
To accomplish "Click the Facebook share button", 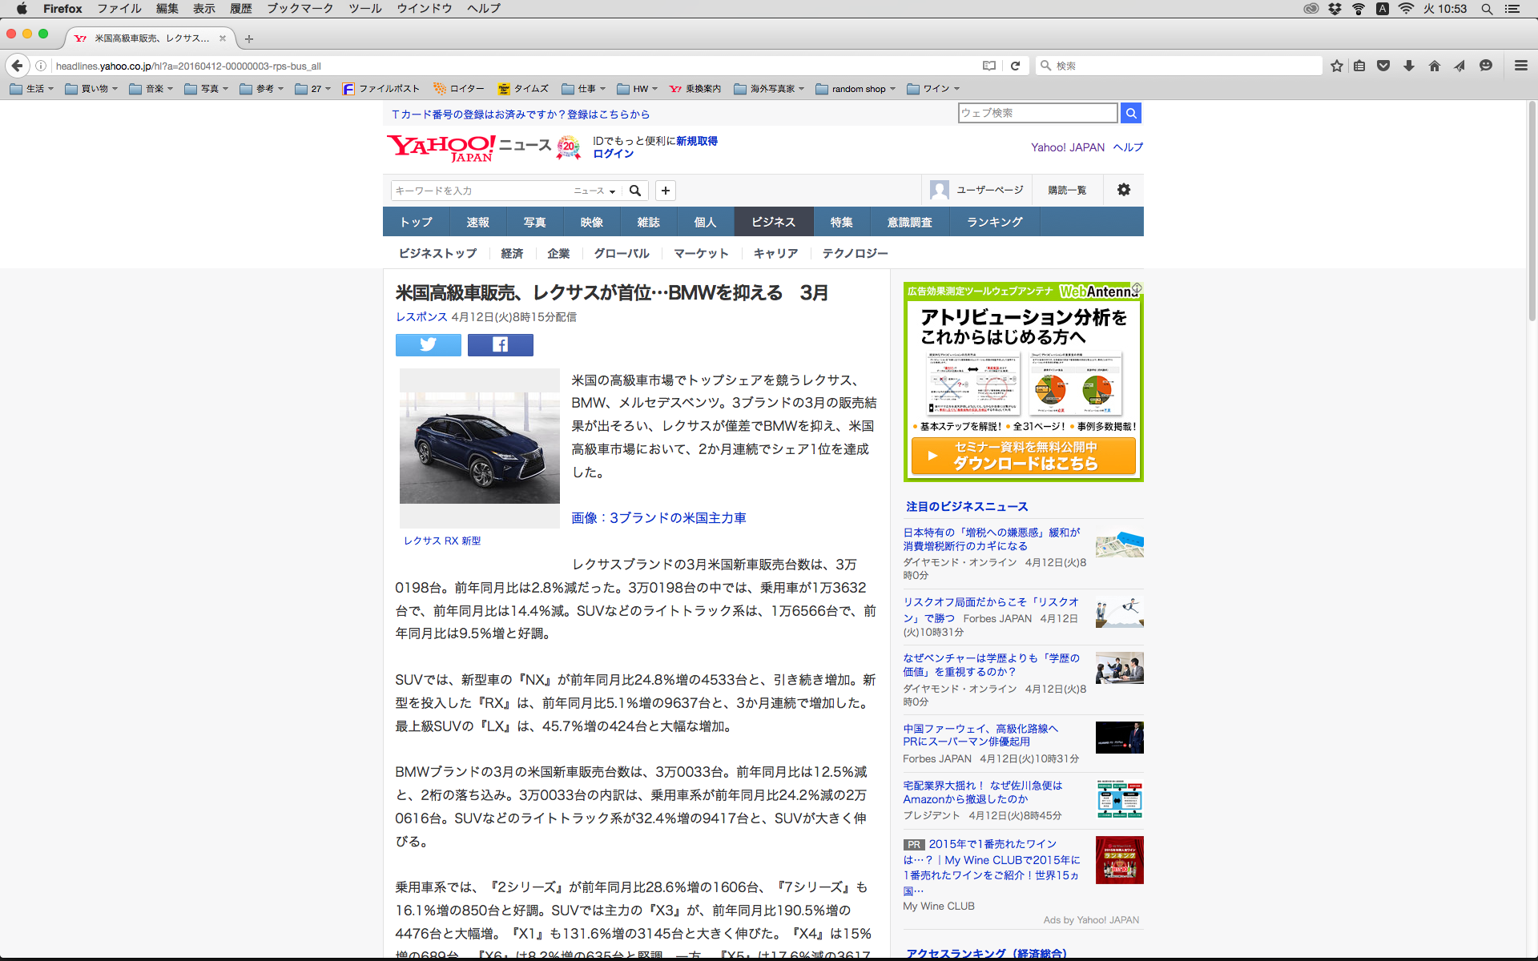I will 500,344.
